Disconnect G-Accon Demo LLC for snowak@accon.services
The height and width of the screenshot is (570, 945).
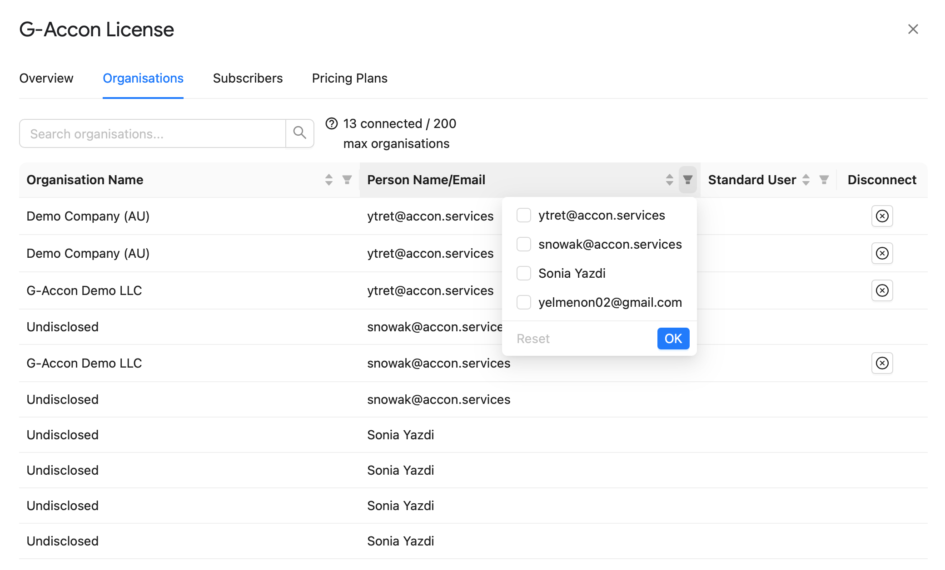(x=882, y=363)
